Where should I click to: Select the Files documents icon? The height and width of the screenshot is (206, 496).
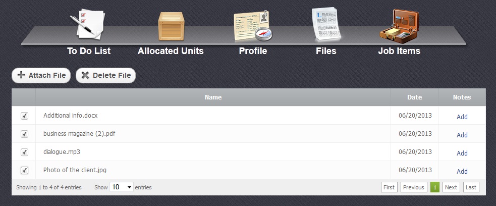325,24
